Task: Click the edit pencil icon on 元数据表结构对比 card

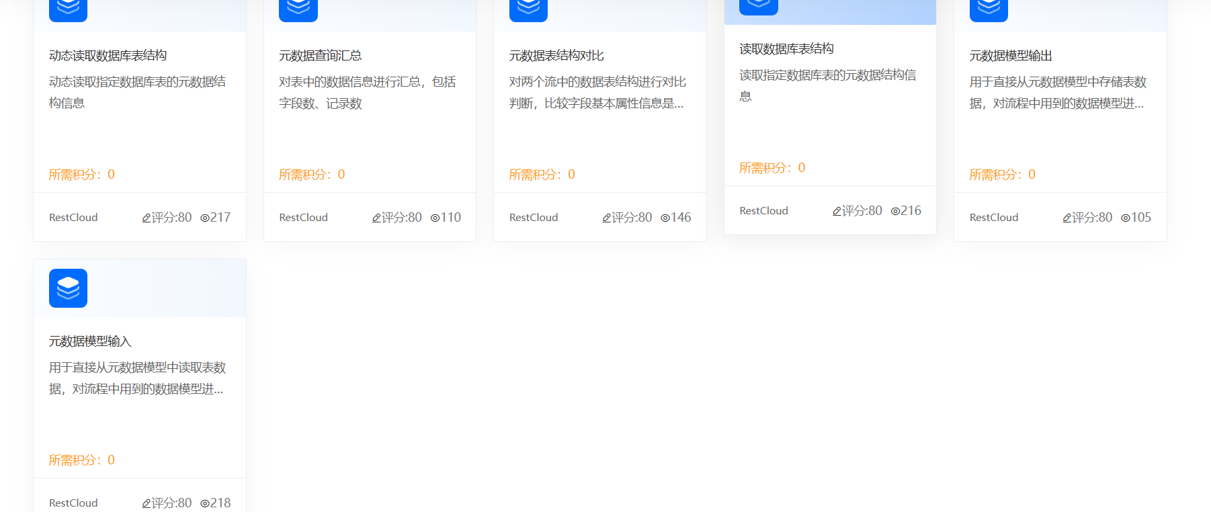Action: 606,218
